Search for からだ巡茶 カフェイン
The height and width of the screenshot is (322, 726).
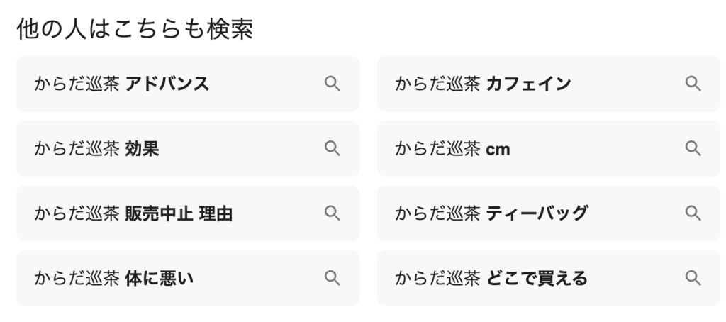click(x=483, y=84)
